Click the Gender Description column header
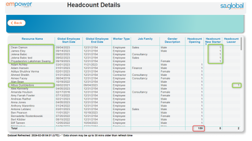This screenshot has width=252, height=141. (172, 40)
